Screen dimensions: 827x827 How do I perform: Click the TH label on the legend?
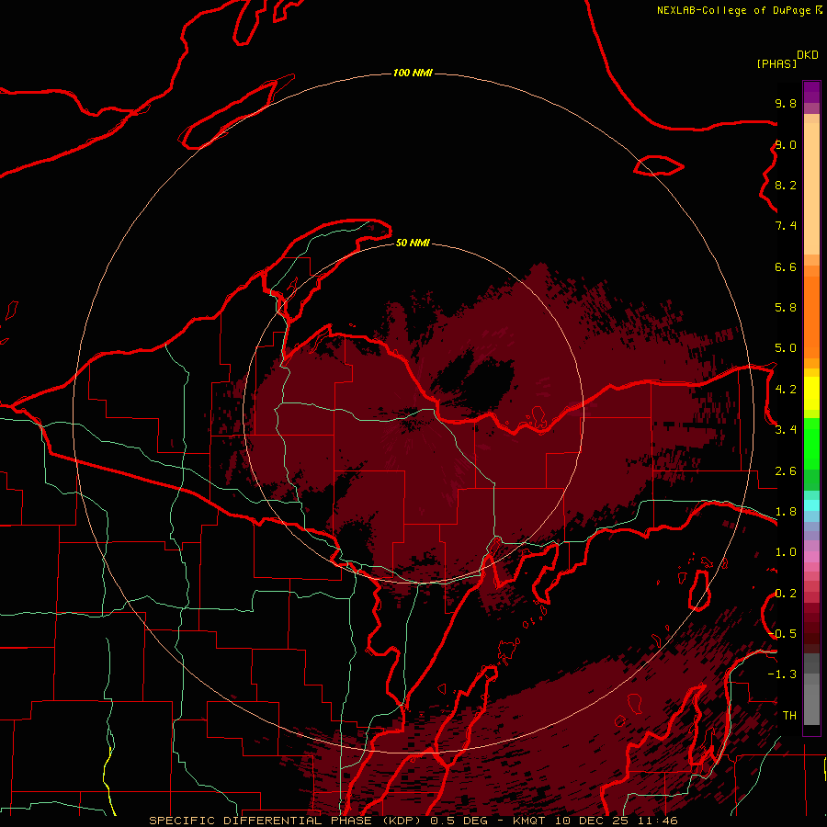(789, 716)
